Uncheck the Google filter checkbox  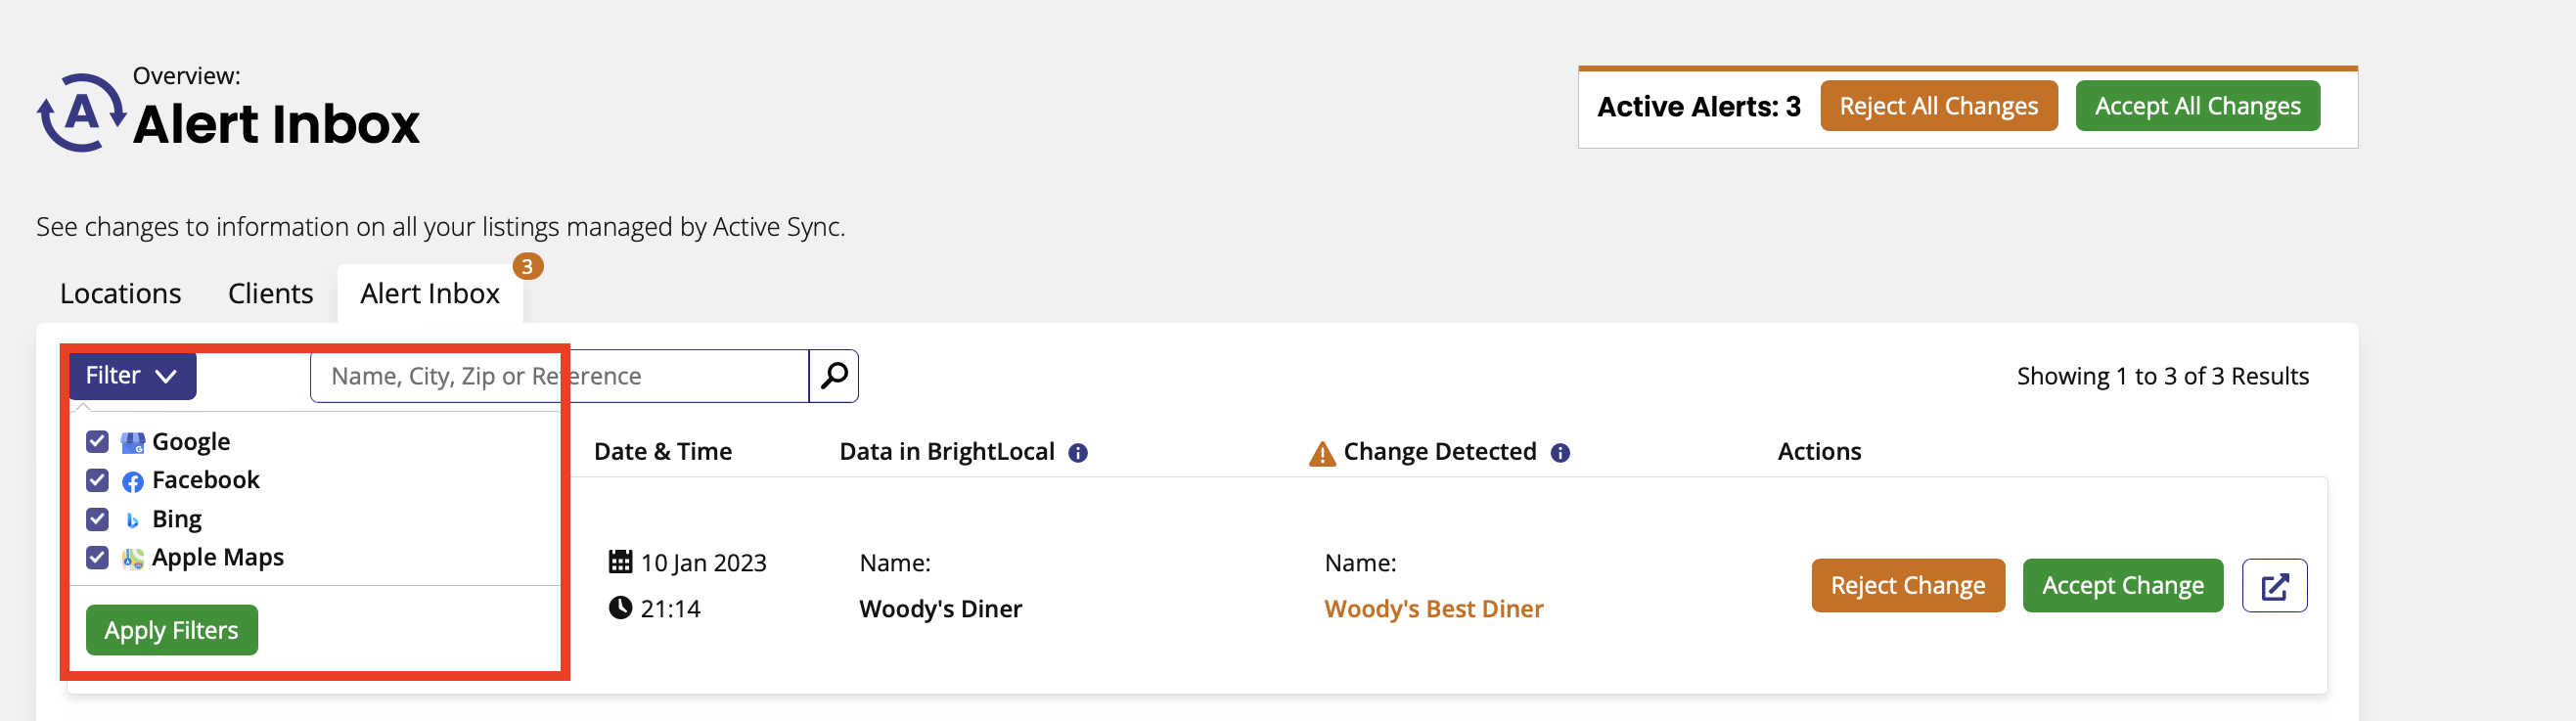pyautogui.click(x=97, y=442)
